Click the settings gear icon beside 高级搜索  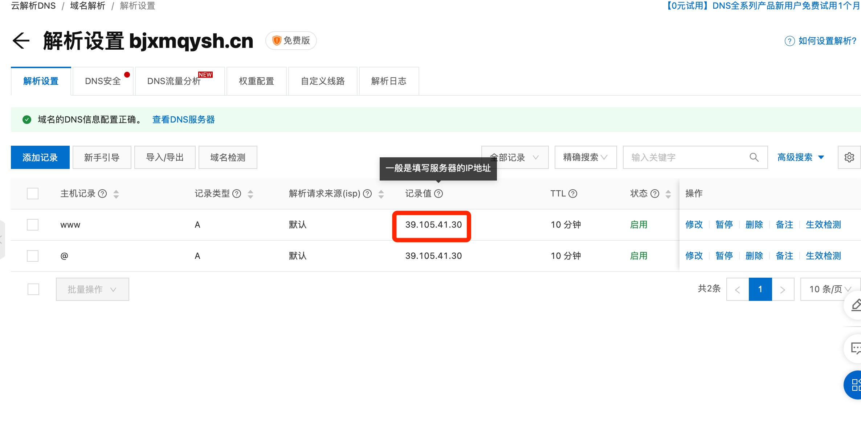tap(849, 157)
